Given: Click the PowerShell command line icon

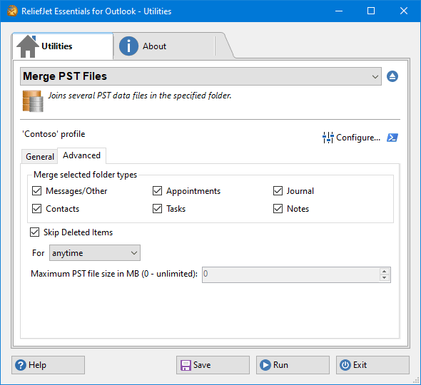Looking at the screenshot, I should pos(392,138).
